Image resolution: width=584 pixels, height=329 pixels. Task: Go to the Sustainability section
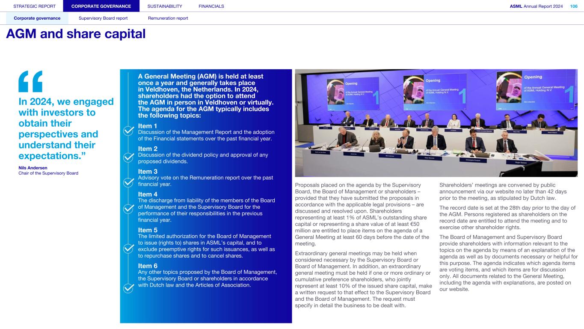[x=164, y=6]
